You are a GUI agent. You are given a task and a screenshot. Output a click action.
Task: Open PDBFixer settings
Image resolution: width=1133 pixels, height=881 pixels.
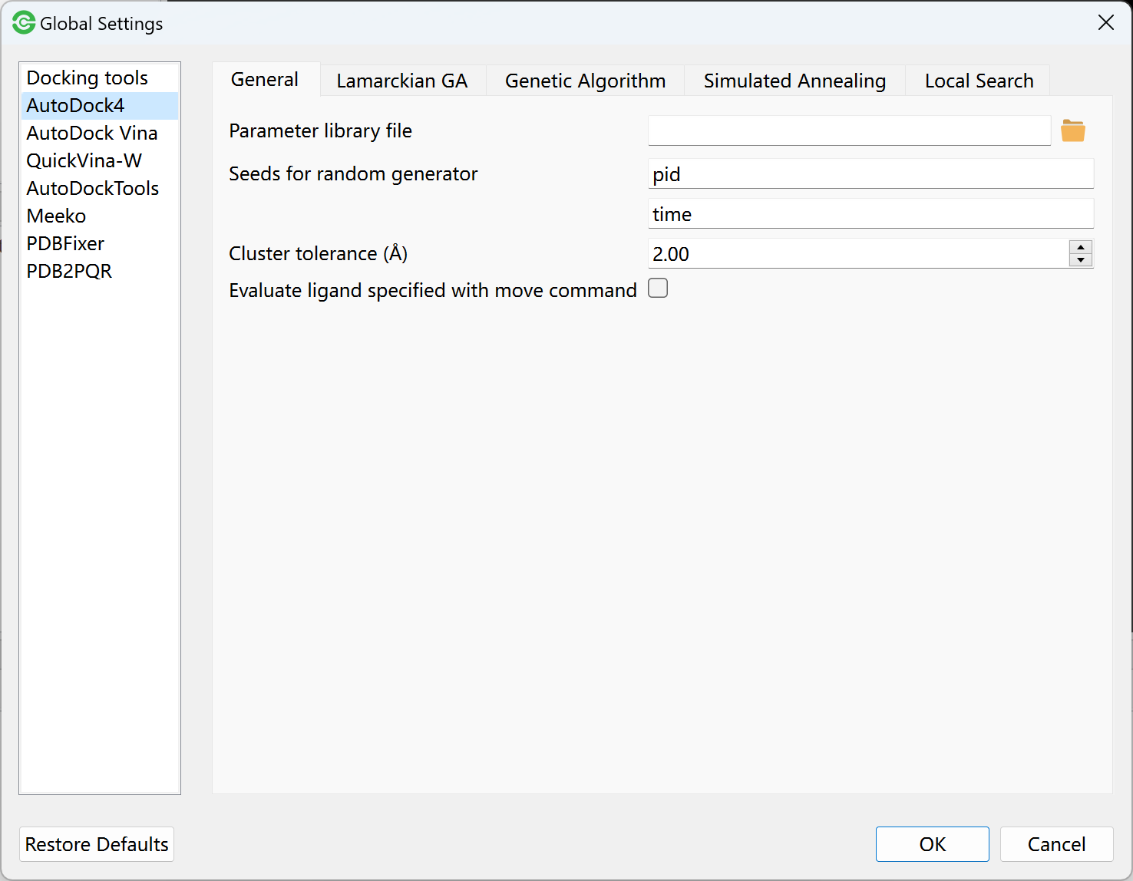coord(100,244)
